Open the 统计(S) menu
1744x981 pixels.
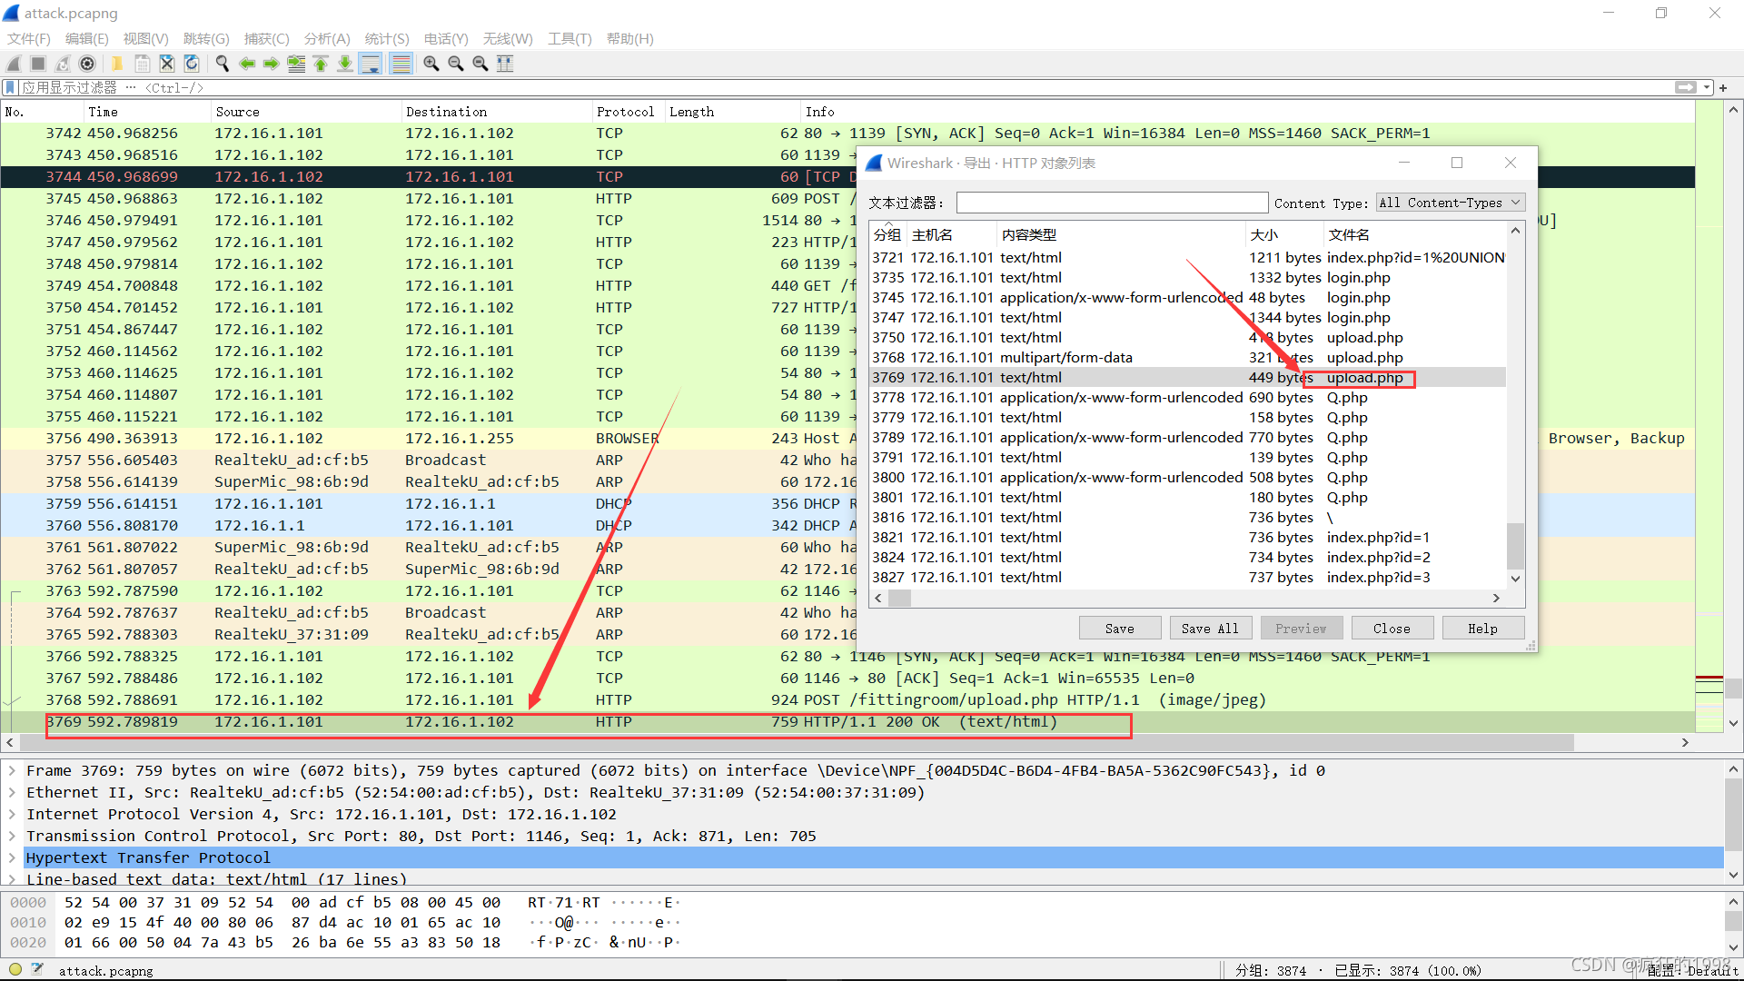pyautogui.click(x=387, y=38)
